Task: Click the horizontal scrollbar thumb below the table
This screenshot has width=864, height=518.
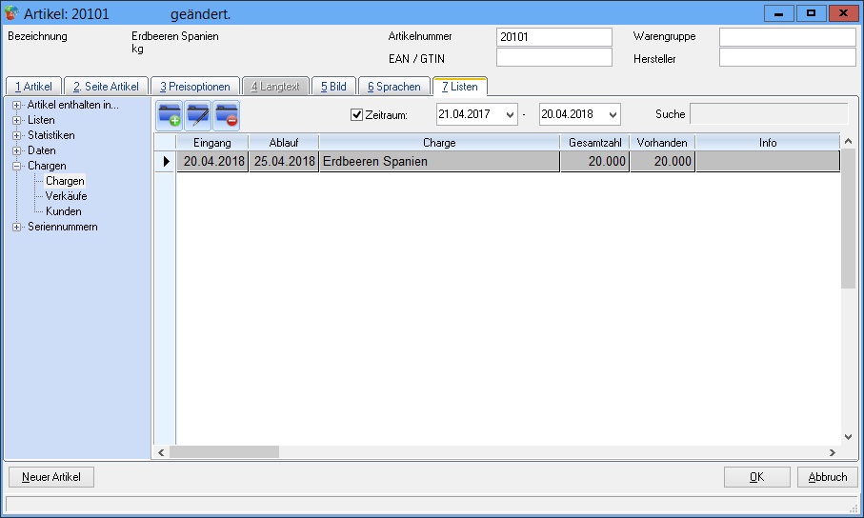Action: (224, 452)
